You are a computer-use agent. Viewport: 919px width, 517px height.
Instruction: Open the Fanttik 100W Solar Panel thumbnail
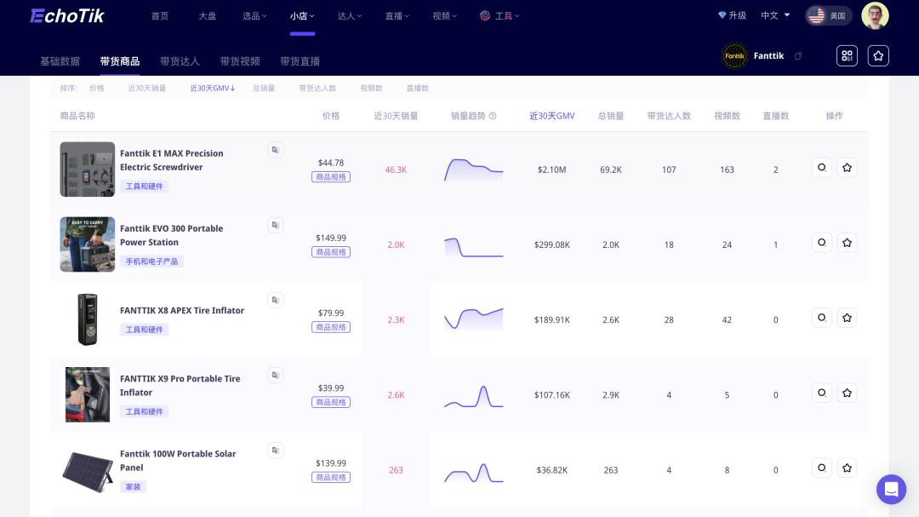pyautogui.click(x=88, y=470)
